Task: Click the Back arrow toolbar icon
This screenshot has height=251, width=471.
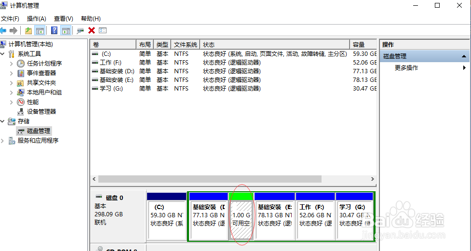Action: click(x=3, y=30)
